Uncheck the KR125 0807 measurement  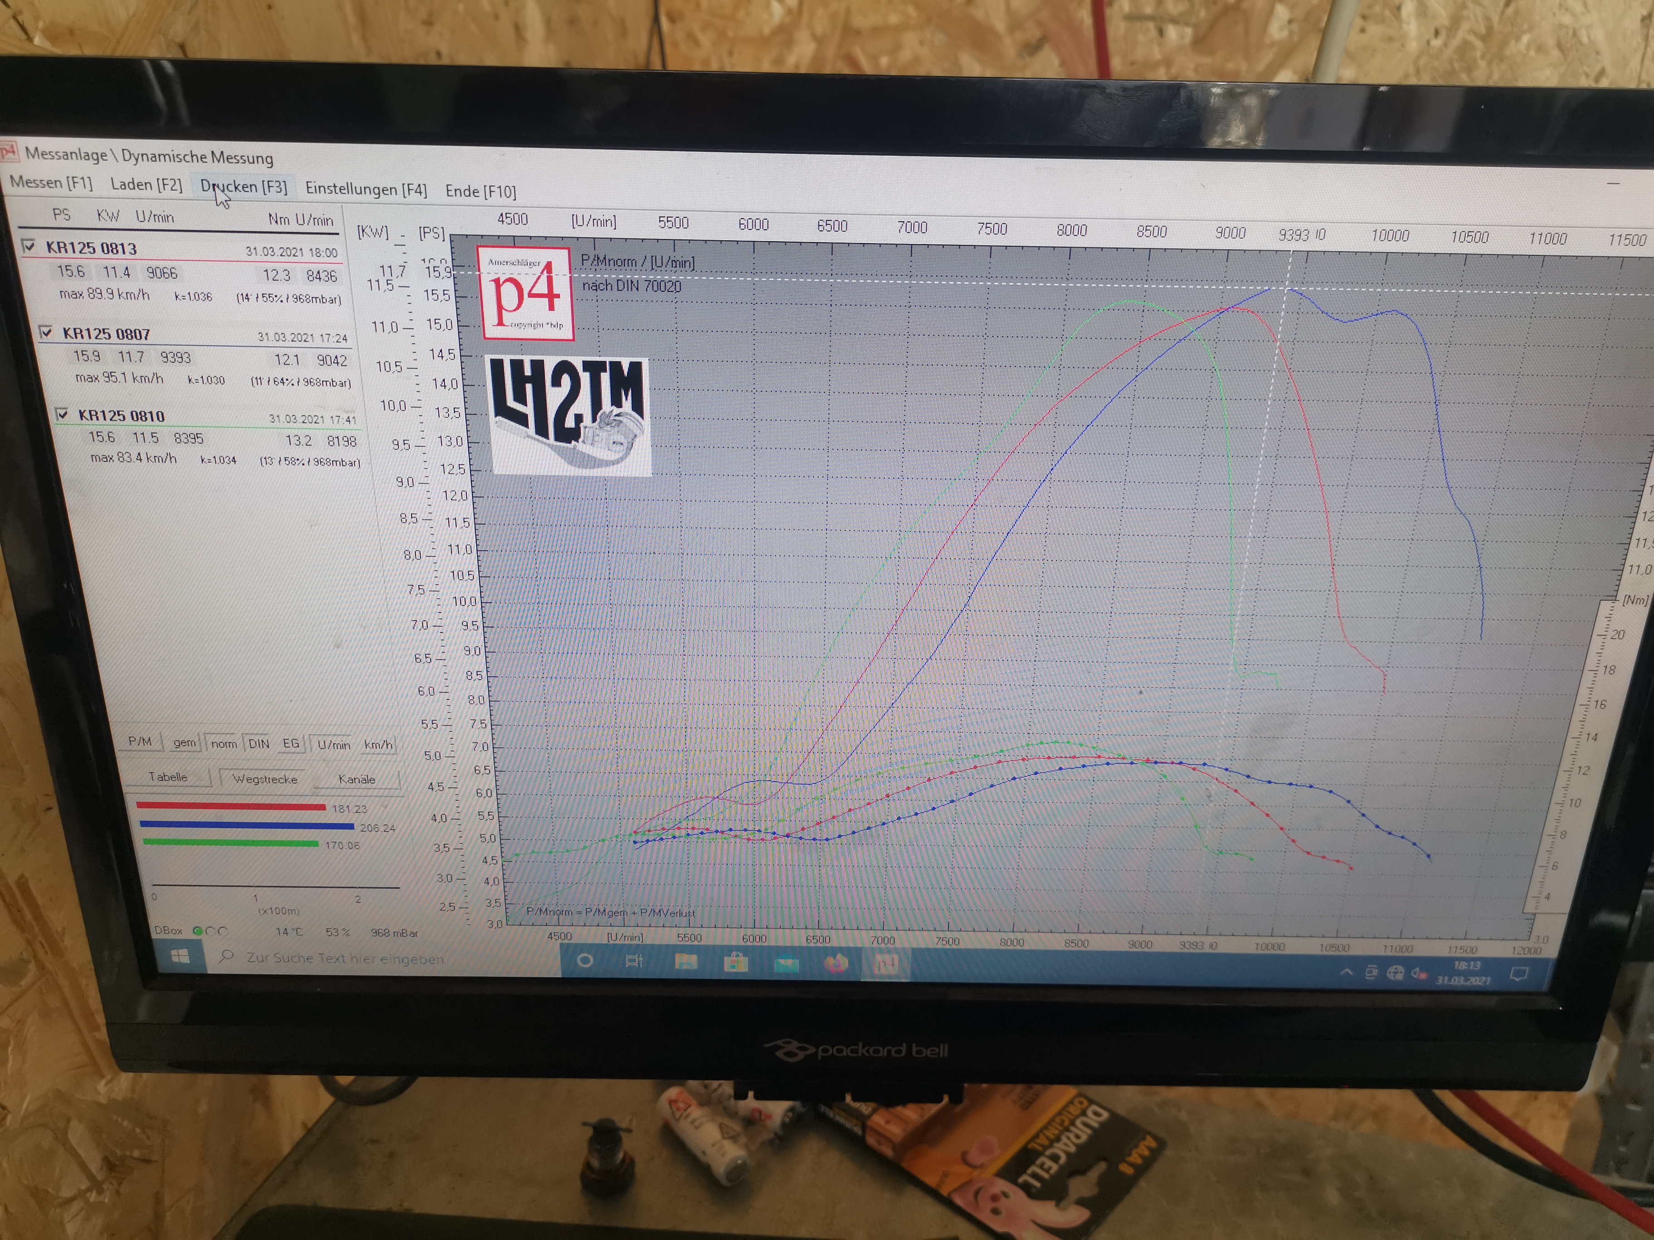coord(46,332)
